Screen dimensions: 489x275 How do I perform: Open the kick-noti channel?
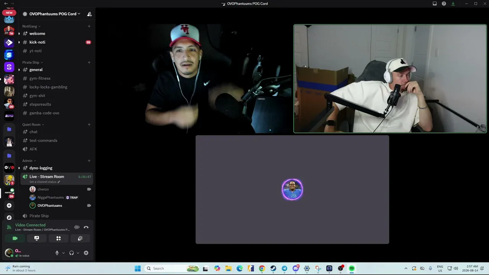pos(57,42)
